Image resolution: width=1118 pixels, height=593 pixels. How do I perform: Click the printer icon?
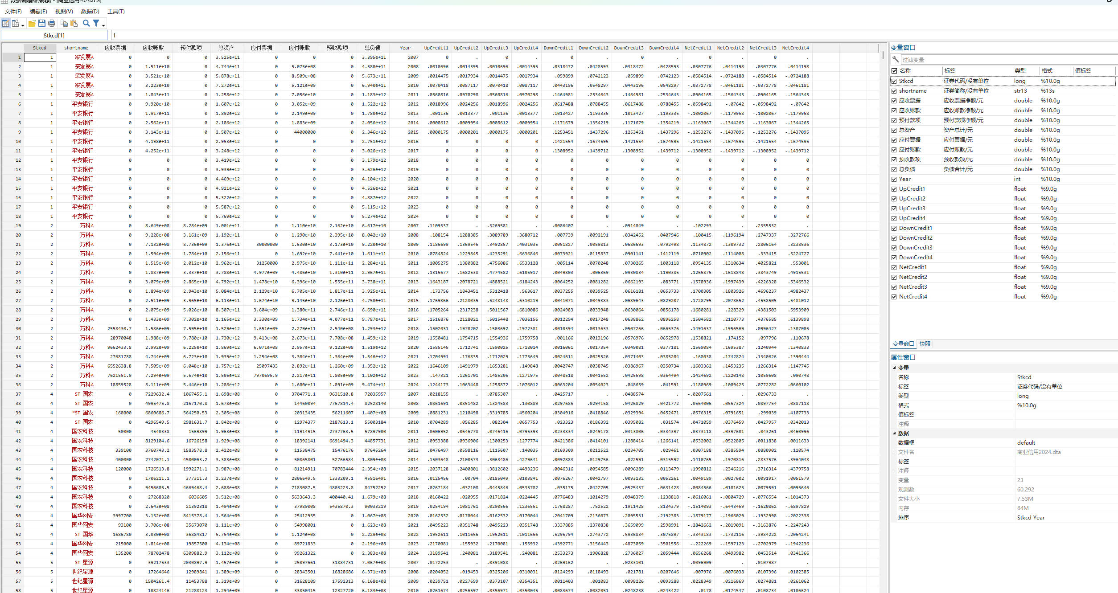[x=52, y=23]
